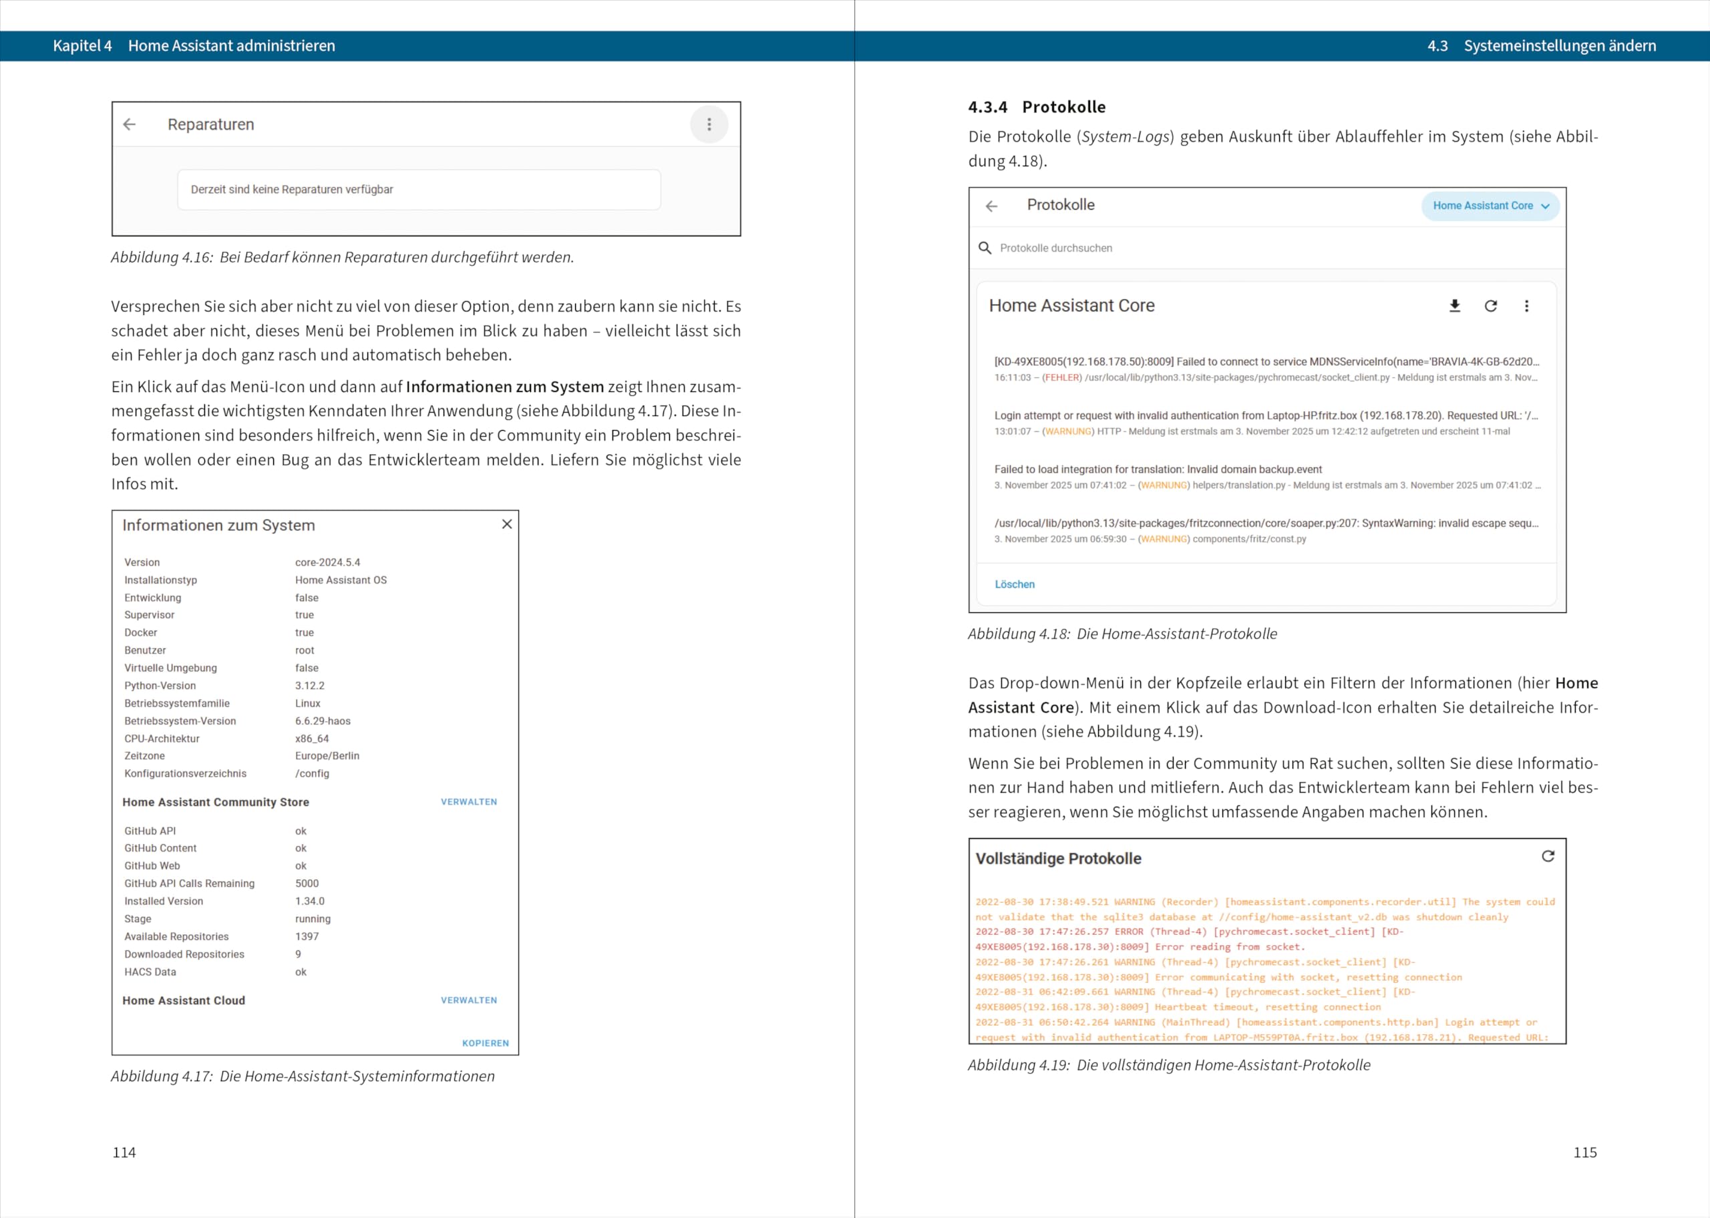Open the overflow menu in the Core log card
This screenshot has height=1218, width=1710.
tap(1526, 306)
